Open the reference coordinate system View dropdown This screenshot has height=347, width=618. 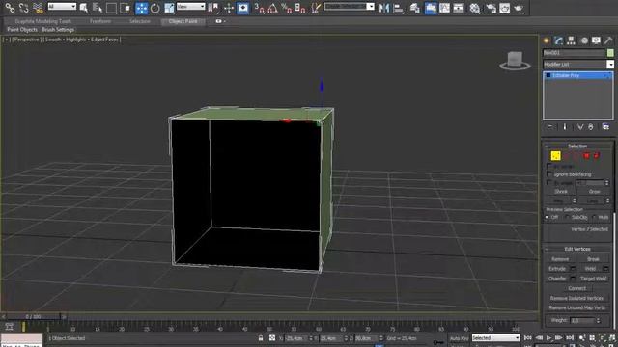[x=191, y=7]
